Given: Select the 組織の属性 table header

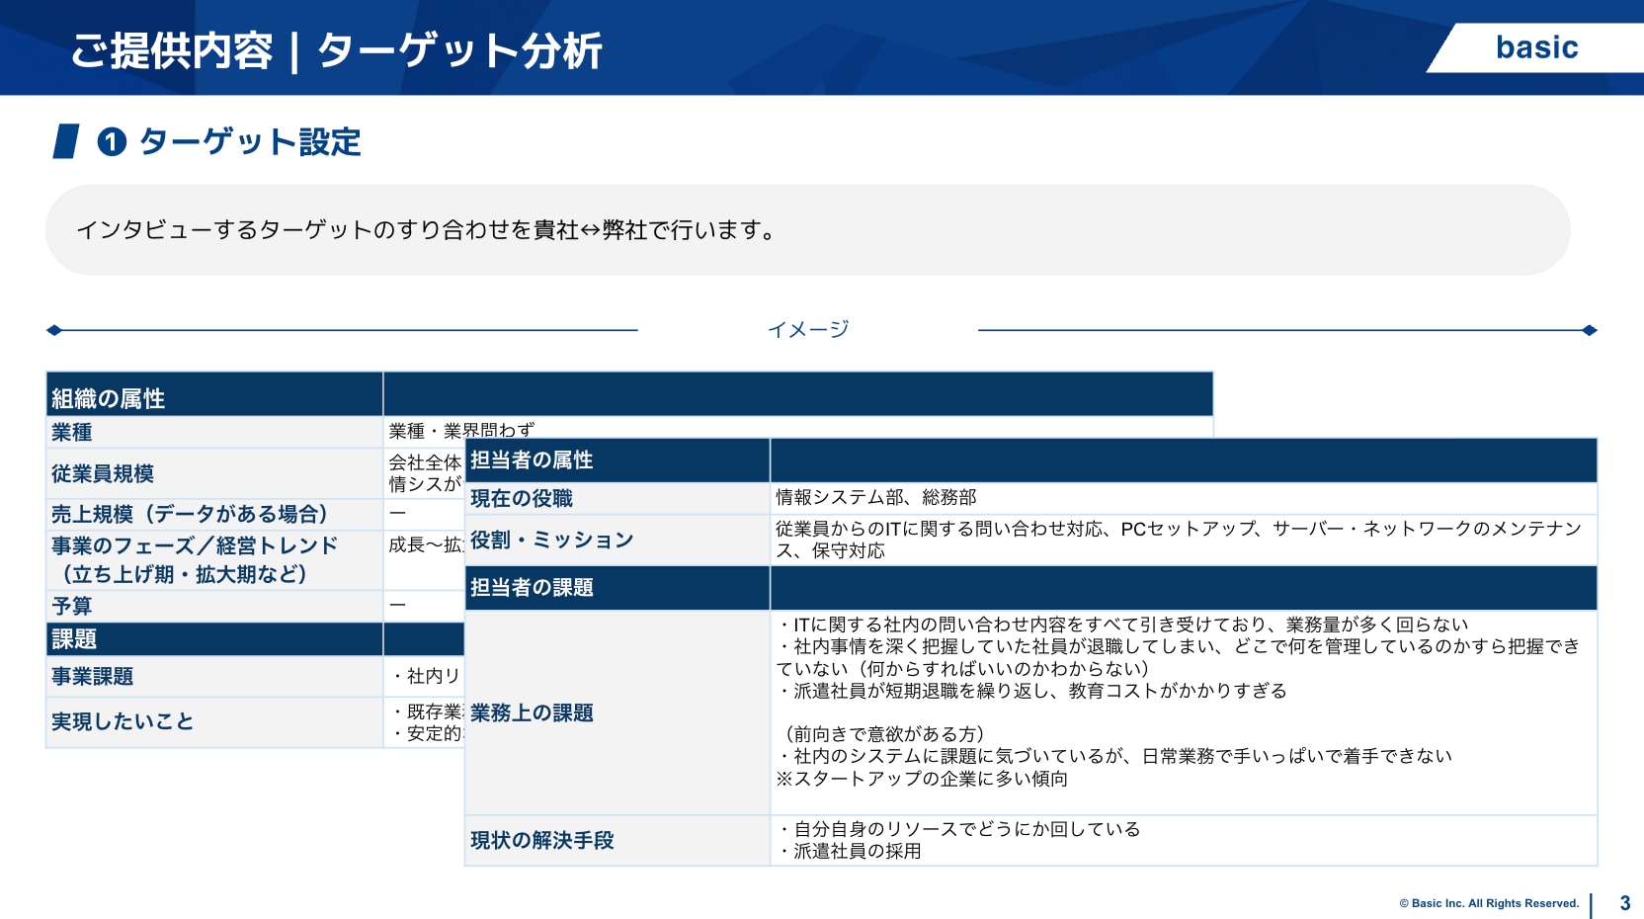Looking at the screenshot, I should [109, 398].
